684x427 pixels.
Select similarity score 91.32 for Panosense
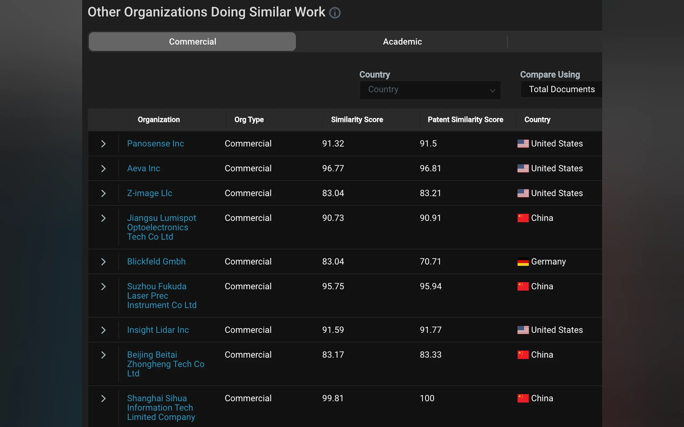pos(333,144)
